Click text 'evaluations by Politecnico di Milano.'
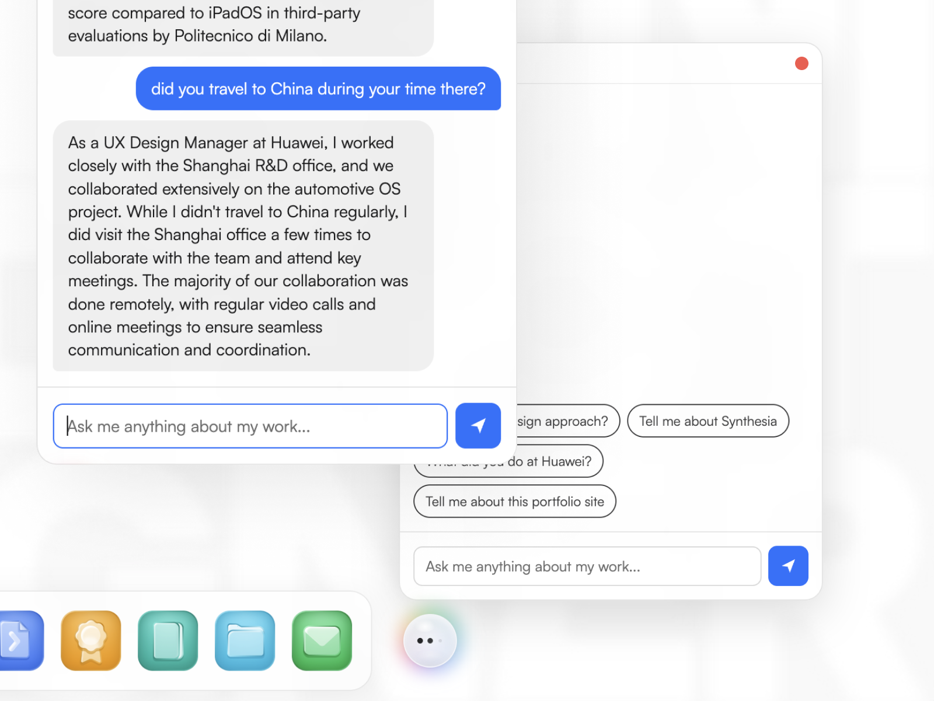This screenshot has height=701, width=934. coord(197,36)
